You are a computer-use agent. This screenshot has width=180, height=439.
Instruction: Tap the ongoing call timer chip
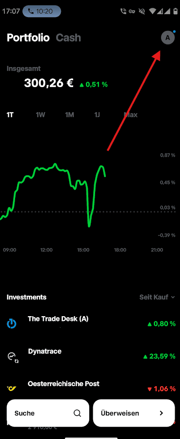(41, 11)
